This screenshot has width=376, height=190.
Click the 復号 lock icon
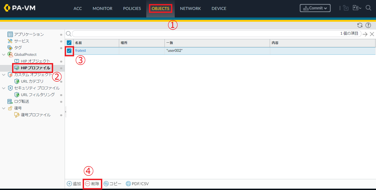click(10, 108)
